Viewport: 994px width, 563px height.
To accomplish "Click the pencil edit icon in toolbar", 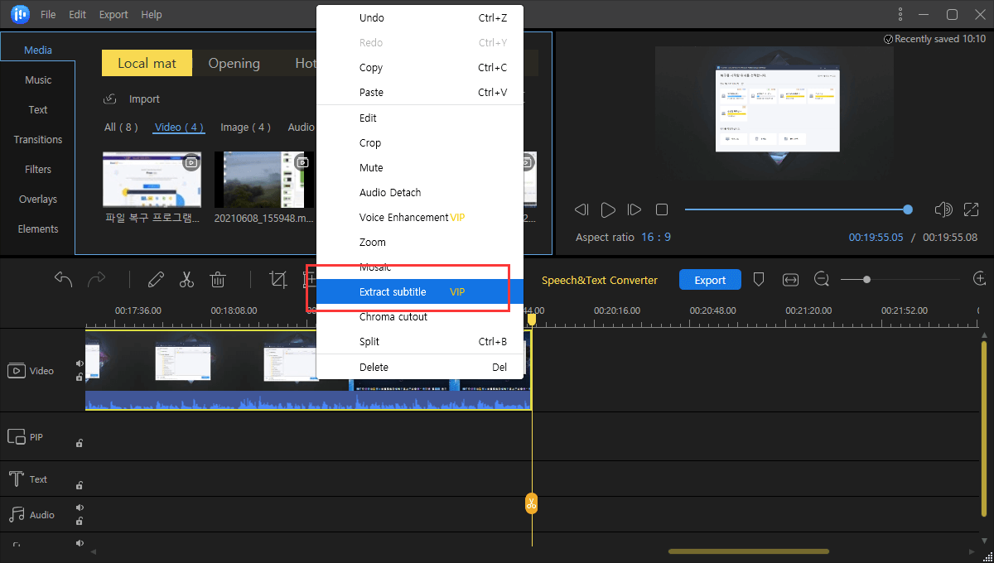I will (x=156, y=280).
